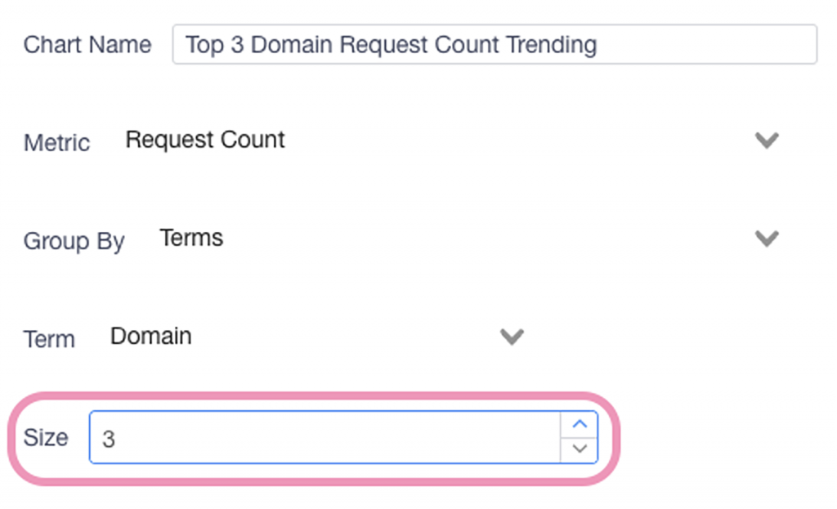Image resolution: width=837 pixels, height=509 pixels.
Task: Click the Size label
Action: pyautogui.click(x=46, y=438)
